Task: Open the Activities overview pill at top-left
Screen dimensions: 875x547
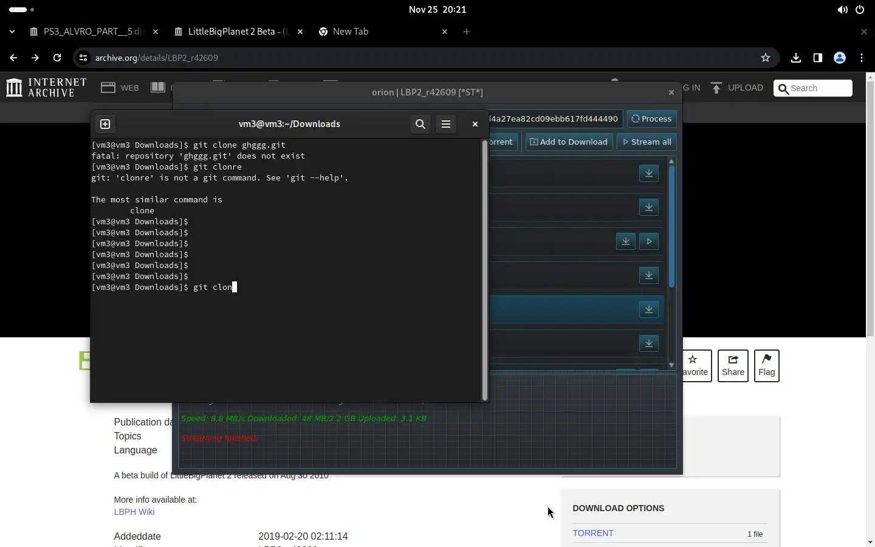Action: (x=22, y=10)
